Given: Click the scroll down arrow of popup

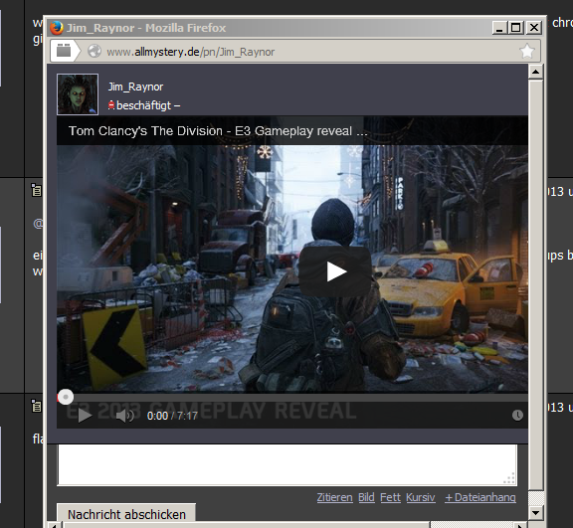Looking at the screenshot, I should 536,513.
